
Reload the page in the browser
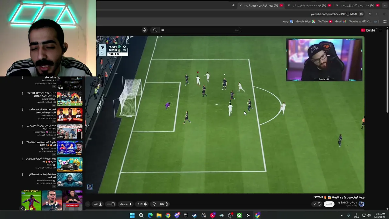[370, 14]
